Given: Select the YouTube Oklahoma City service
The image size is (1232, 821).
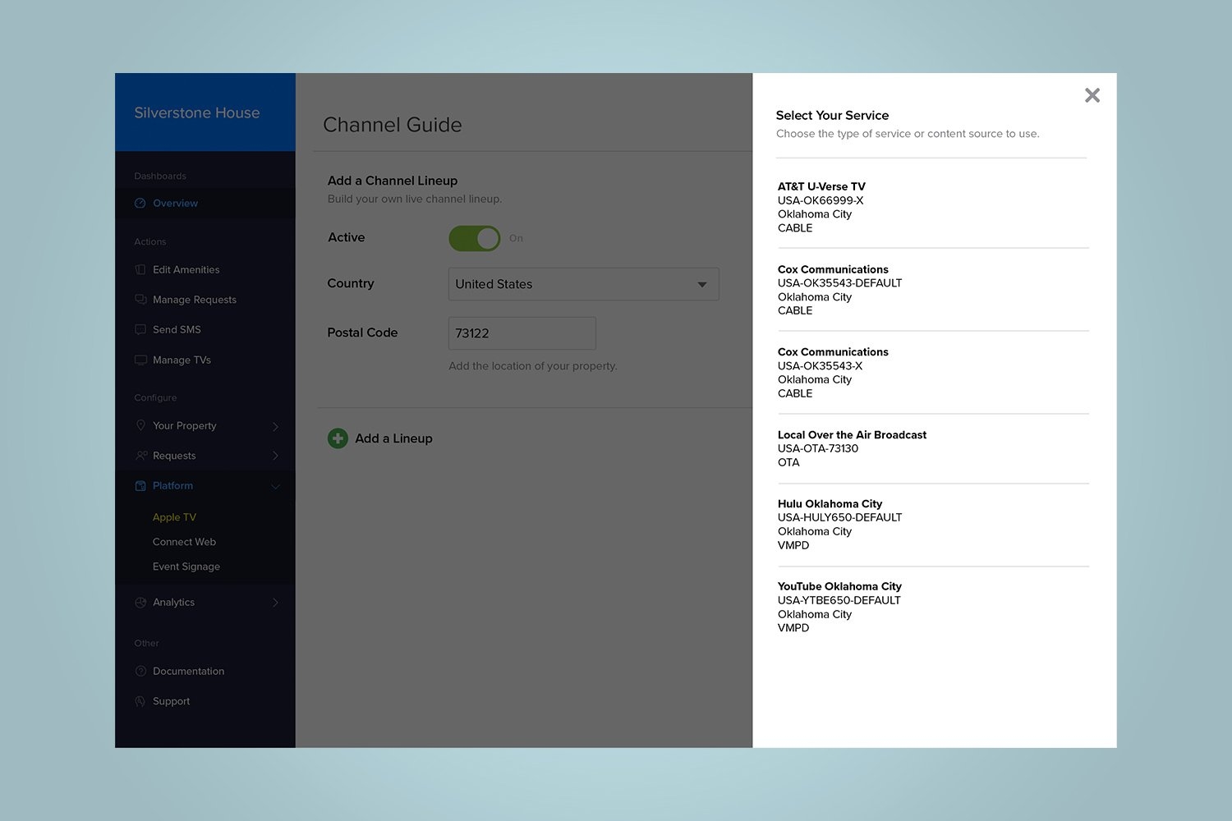Looking at the screenshot, I should point(839,607).
